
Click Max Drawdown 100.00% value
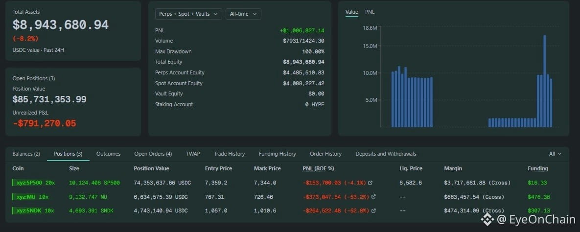click(x=313, y=51)
